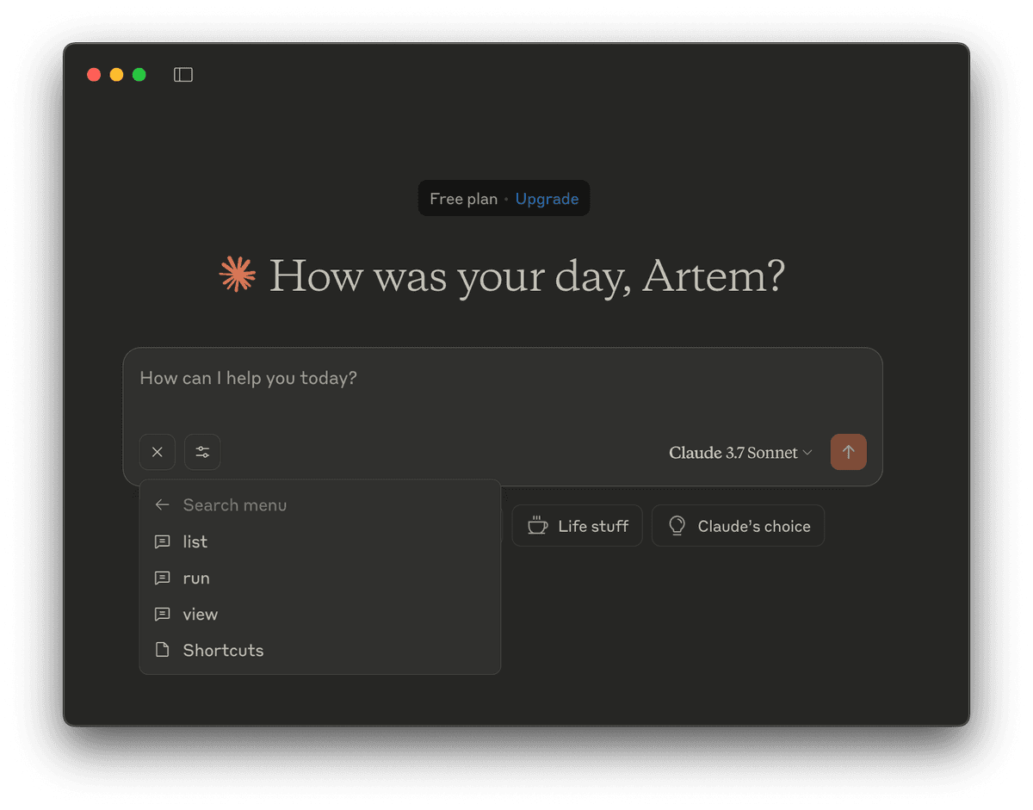Open the search and tools settings button
Image resolution: width=1033 pixels, height=810 pixels.
[x=202, y=452]
